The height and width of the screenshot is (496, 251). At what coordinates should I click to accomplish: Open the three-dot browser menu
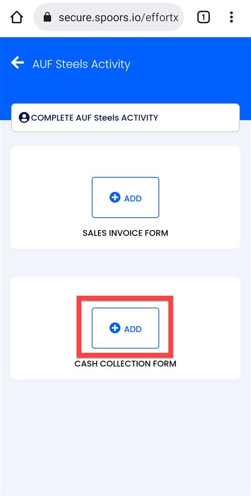click(231, 17)
